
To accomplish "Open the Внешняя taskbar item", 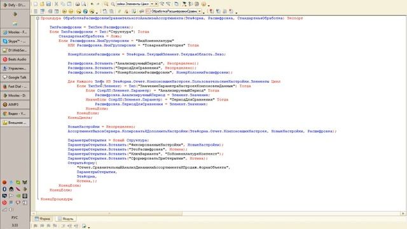I will tap(15, 123).
